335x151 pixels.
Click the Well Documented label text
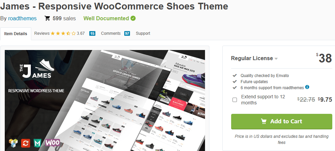pyautogui.click(x=106, y=19)
